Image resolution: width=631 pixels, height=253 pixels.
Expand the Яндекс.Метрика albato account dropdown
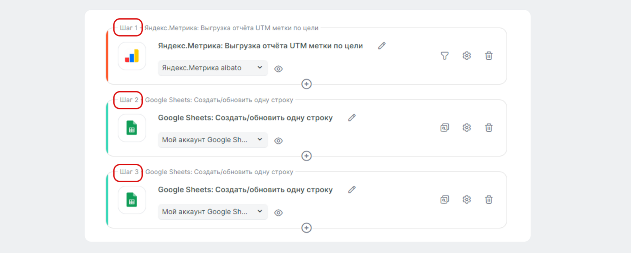click(213, 68)
